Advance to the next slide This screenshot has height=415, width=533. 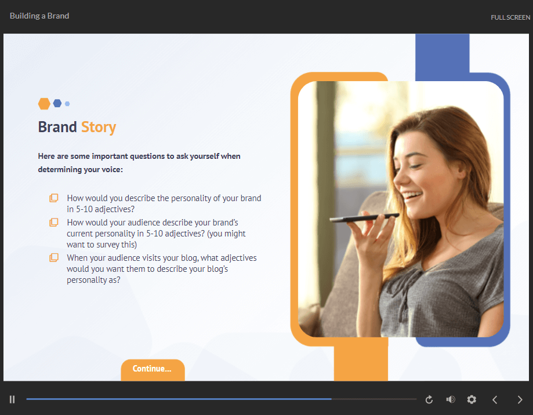pos(520,400)
